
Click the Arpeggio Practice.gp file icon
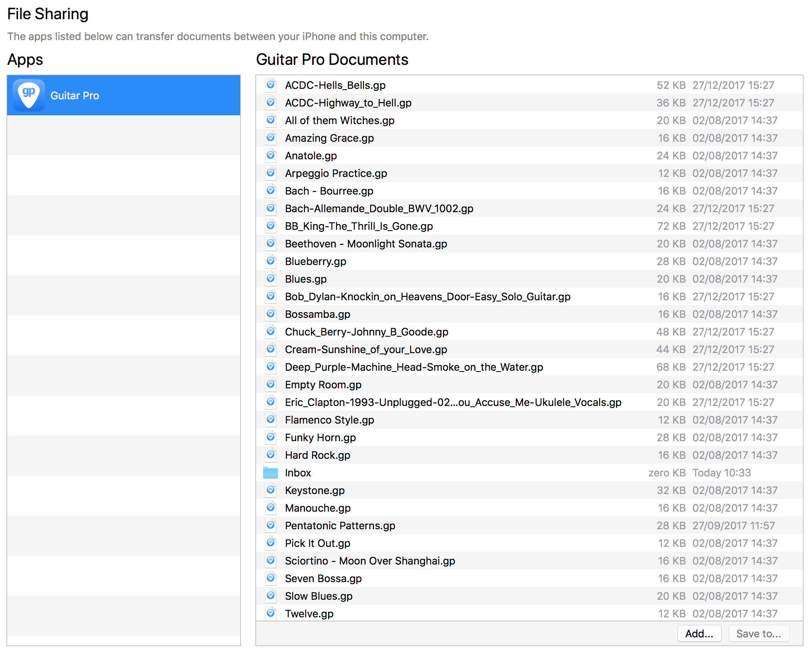(x=271, y=173)
